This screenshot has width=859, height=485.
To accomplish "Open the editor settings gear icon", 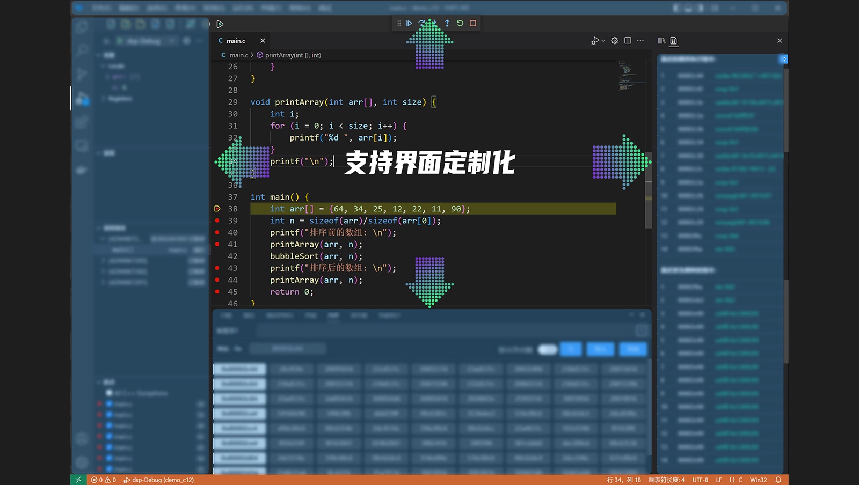I will click(615, 41).
